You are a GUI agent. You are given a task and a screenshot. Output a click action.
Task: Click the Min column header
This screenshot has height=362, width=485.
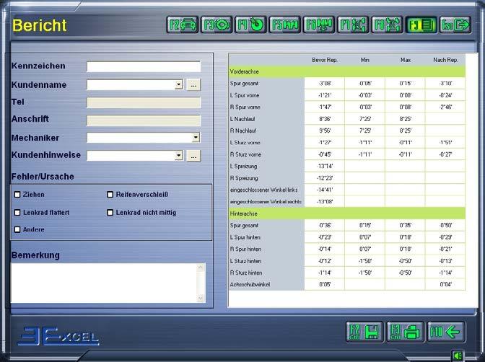pyautogui.click(x=365, y=60)
